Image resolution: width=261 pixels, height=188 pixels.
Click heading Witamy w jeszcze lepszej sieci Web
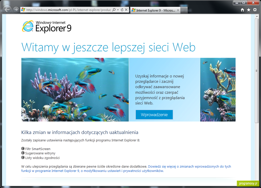108,47
